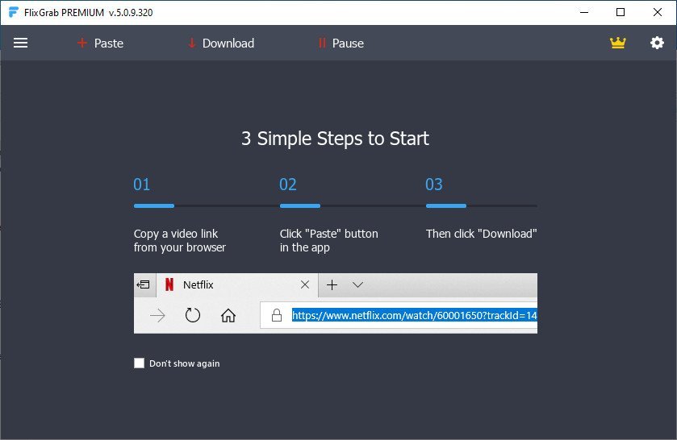Click the Download toolbar button
Screen dimensions: 677x440
pos(221,44)
